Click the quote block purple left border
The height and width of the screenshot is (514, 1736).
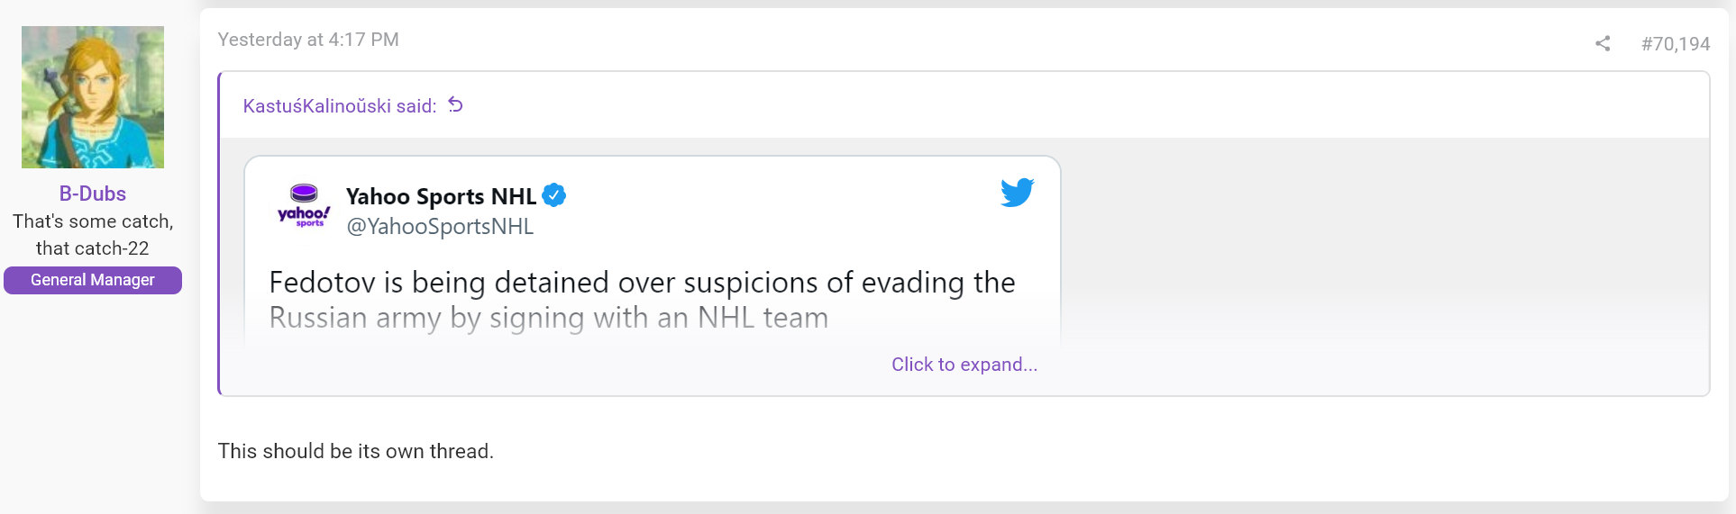219,233
